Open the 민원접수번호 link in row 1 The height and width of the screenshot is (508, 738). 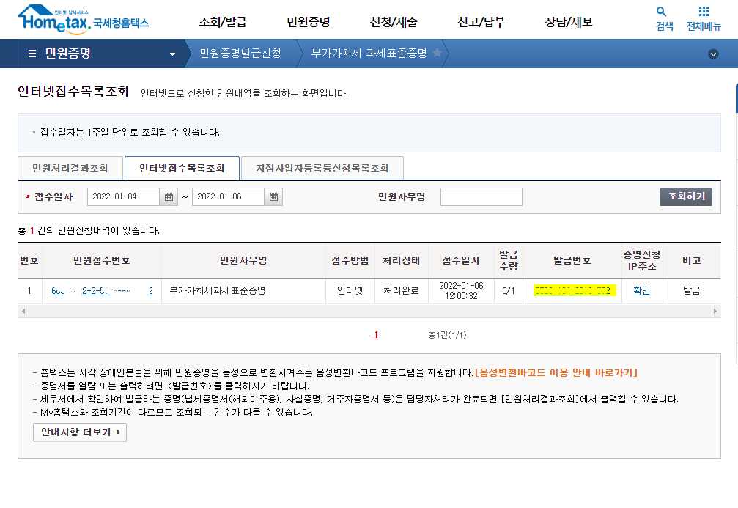(102, 291)
